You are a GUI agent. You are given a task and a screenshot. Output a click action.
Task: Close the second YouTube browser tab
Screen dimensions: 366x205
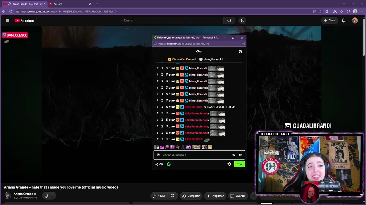[90, 4]
